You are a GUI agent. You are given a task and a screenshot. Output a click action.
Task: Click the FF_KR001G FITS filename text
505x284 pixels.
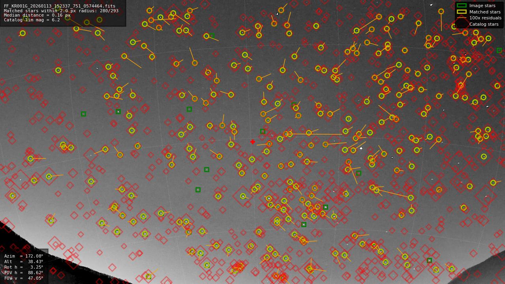coord(60,6)
